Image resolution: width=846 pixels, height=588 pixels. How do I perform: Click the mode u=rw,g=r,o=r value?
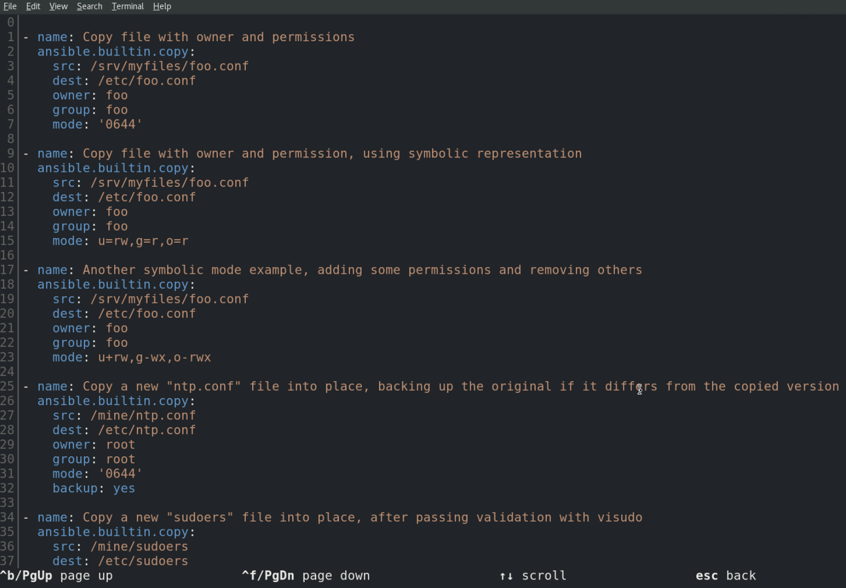click(x=143, y=241)
